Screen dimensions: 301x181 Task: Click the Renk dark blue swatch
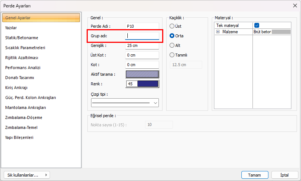(x=147, y=84)
